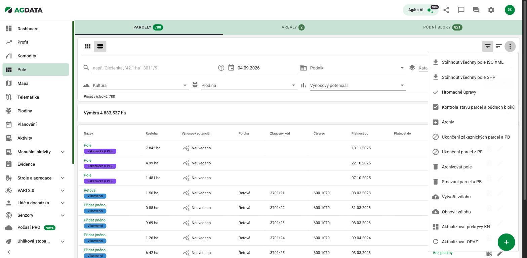Click into the field search box
The image size is (527, 258).
point(155,68)
